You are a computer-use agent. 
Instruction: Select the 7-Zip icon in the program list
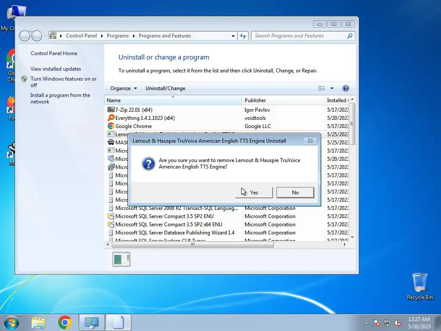point(111,110)
